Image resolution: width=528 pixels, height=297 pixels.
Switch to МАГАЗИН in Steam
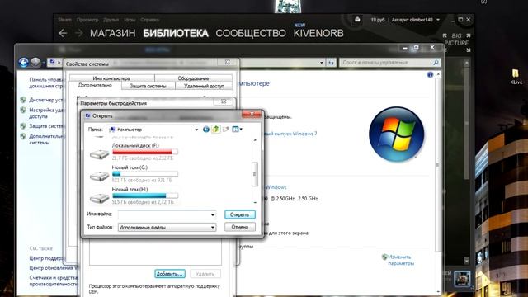click(112, 33)
